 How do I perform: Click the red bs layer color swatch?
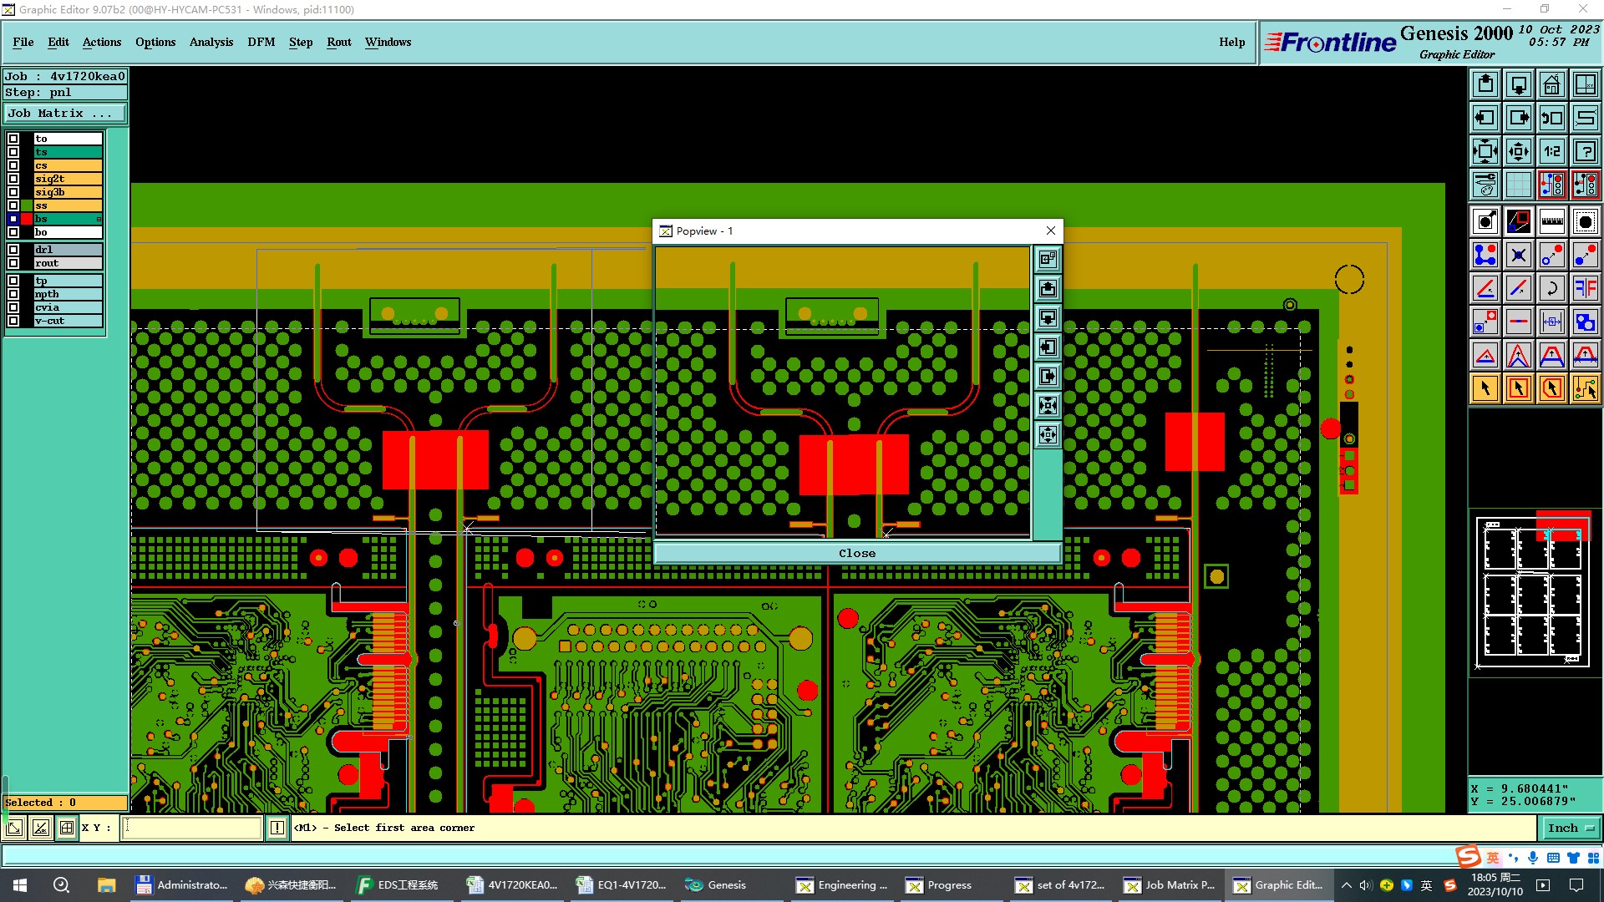pos(27,219)
